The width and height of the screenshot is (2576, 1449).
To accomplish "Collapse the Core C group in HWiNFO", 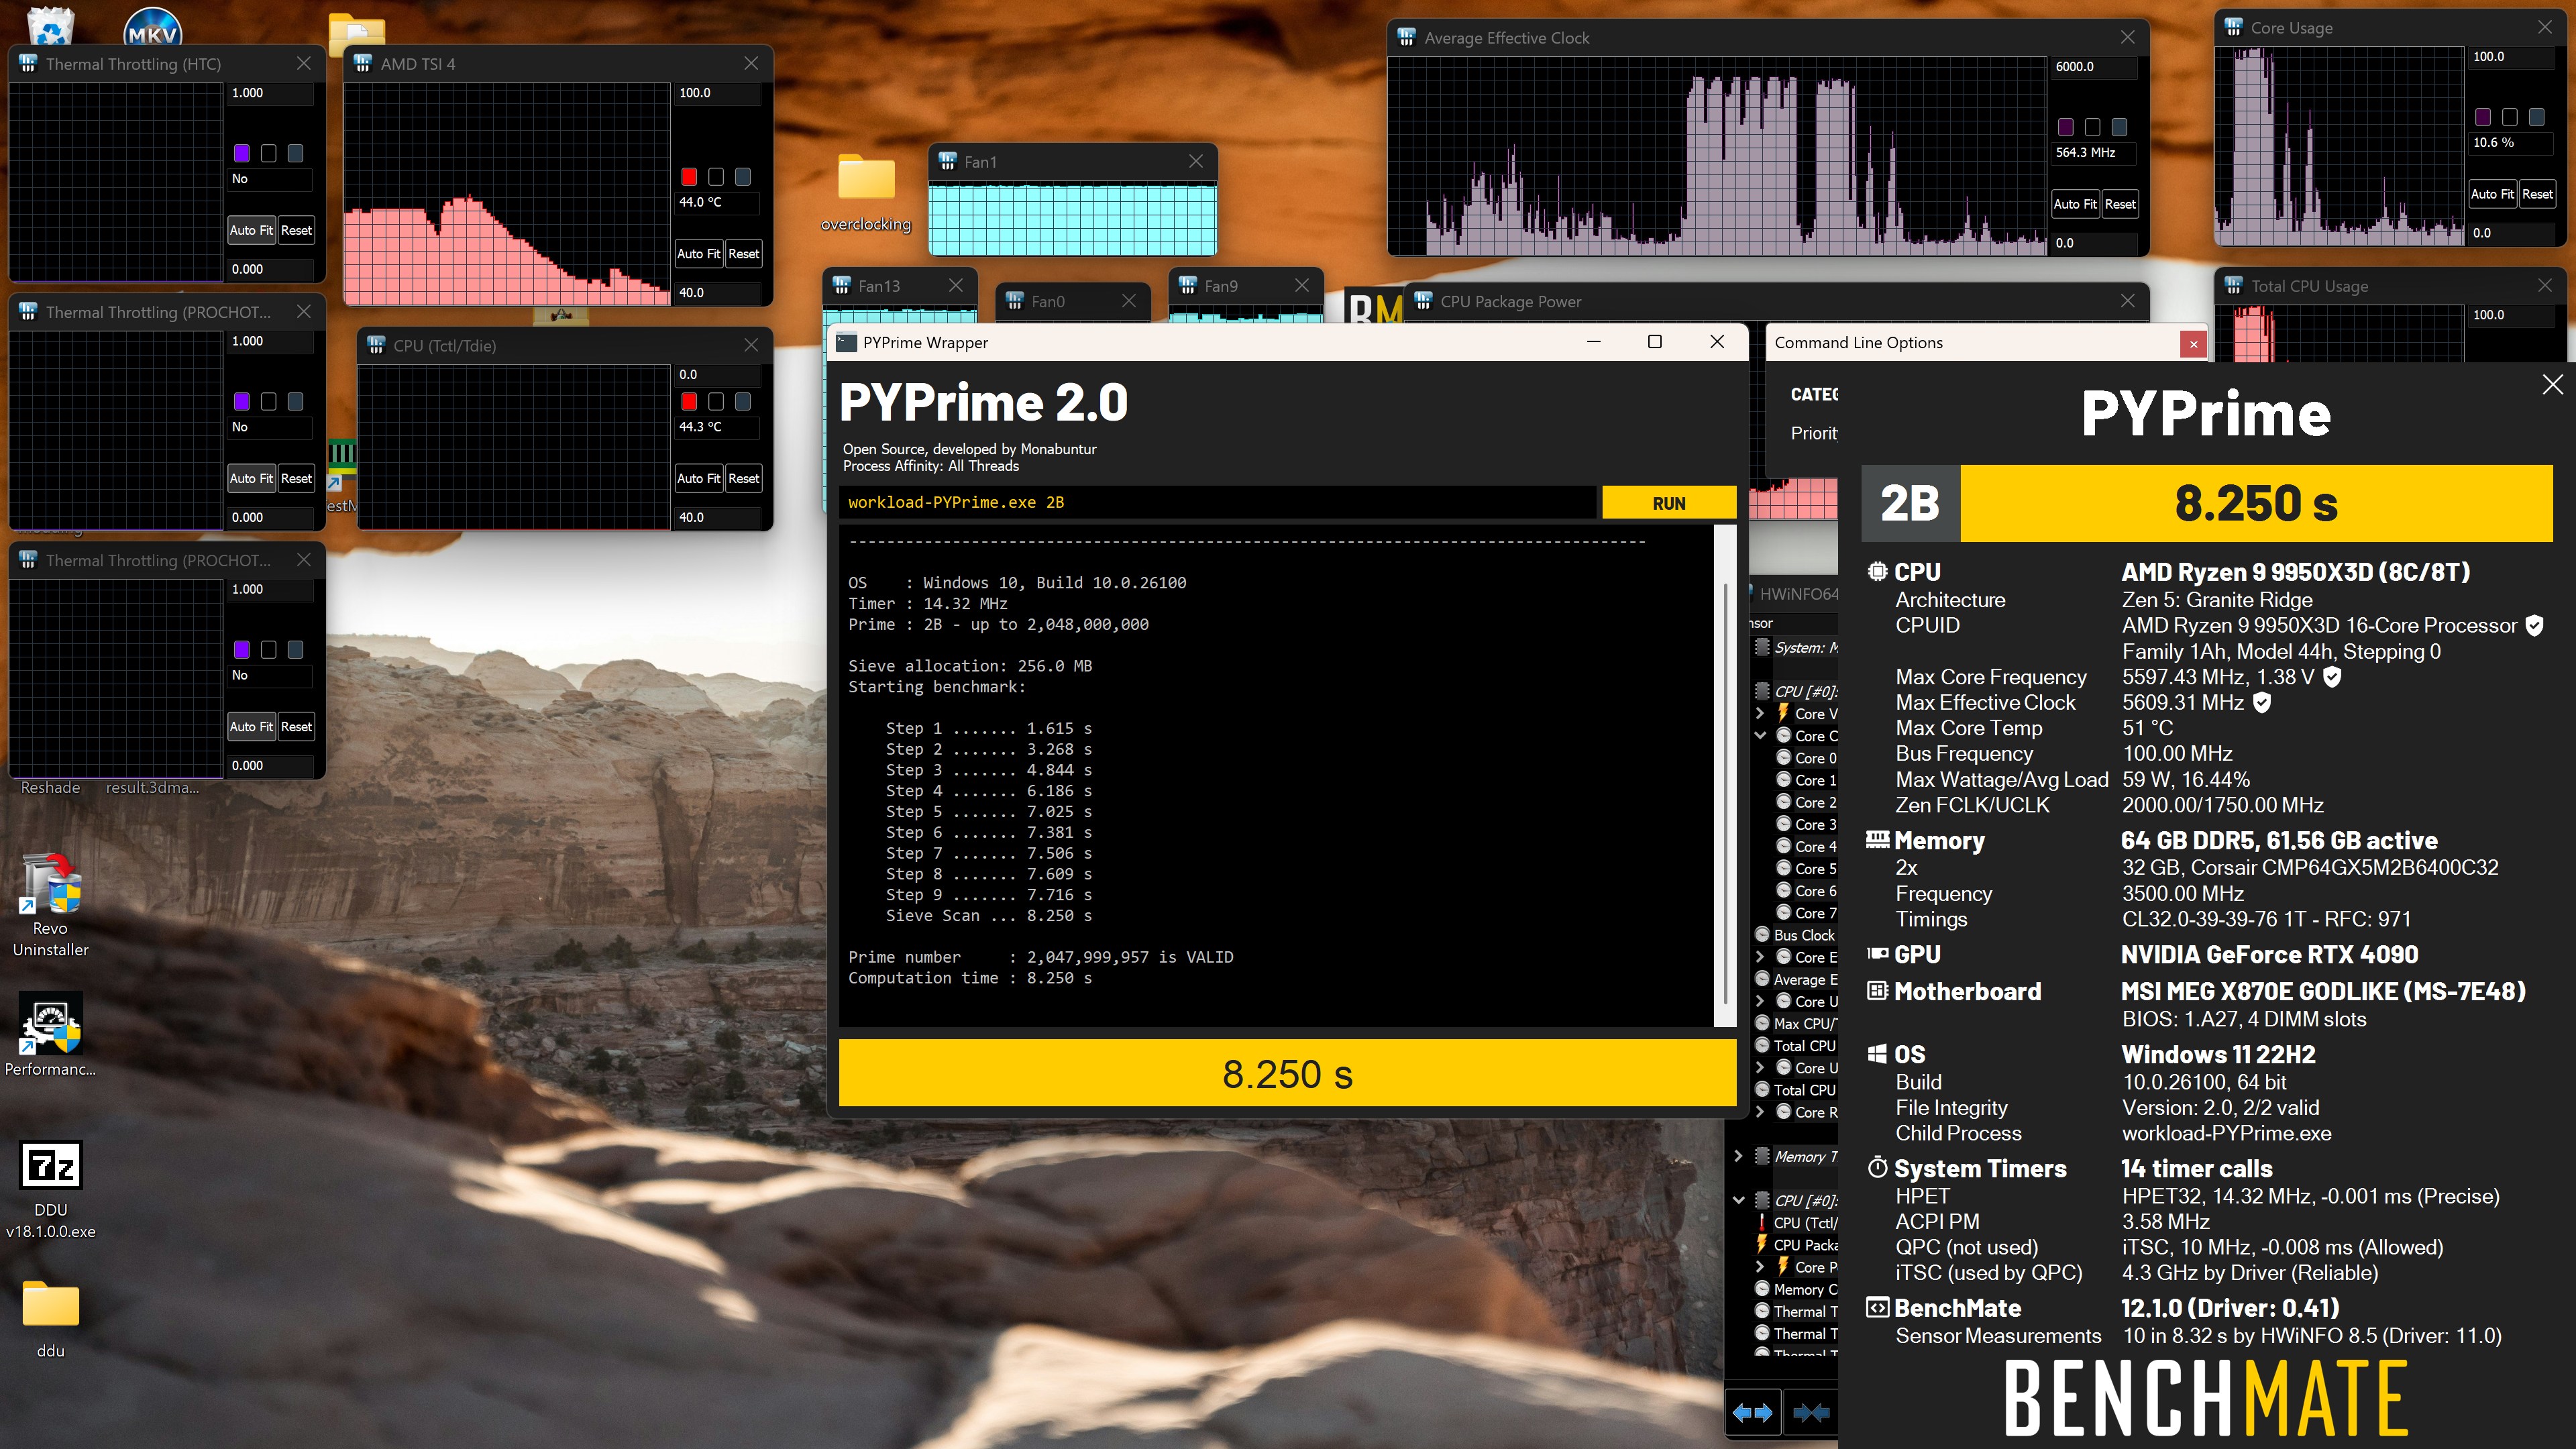I will click(x=1760, y=735).
